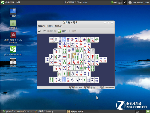150x113 pixels.
Task: Click the network plug icon in top panel
Action: point(125,2)
